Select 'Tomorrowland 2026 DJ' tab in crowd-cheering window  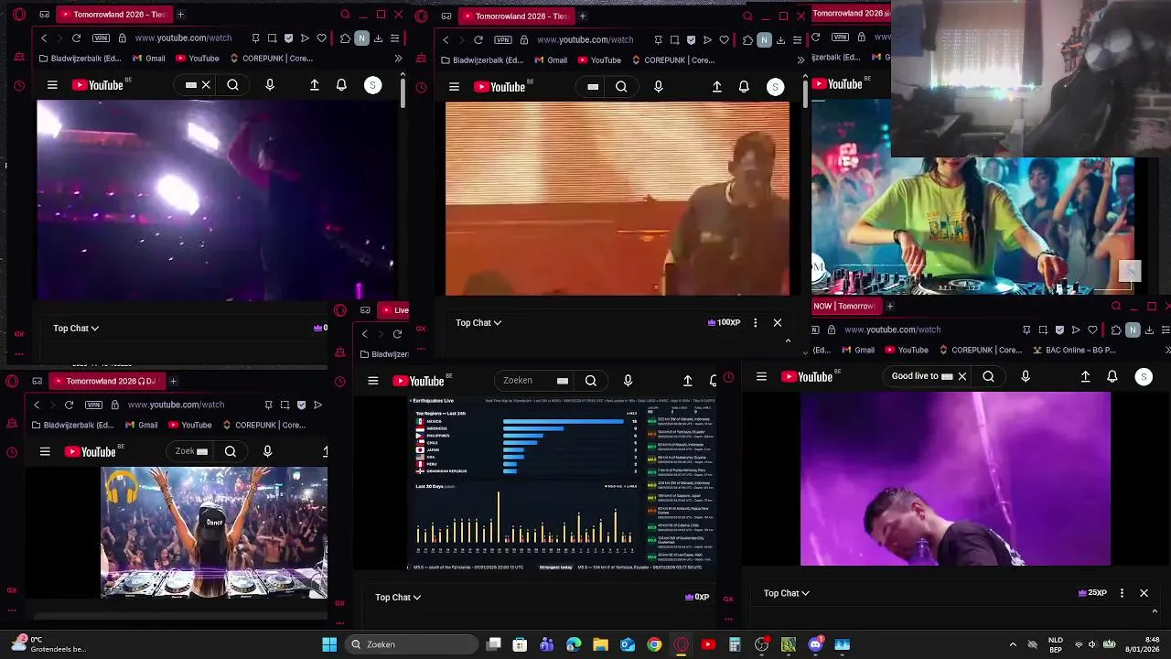(105, 381)
